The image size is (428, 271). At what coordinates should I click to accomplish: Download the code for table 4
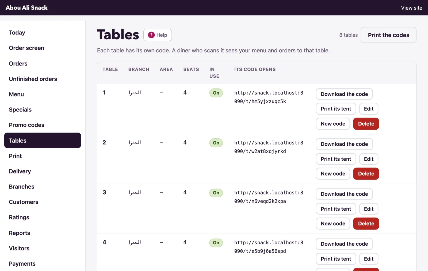[x=344, y=244]
